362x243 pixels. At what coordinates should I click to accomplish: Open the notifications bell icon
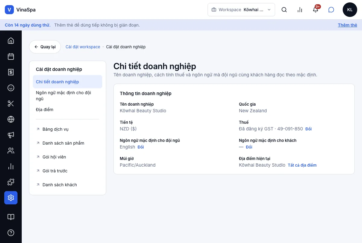pos(316,10)
